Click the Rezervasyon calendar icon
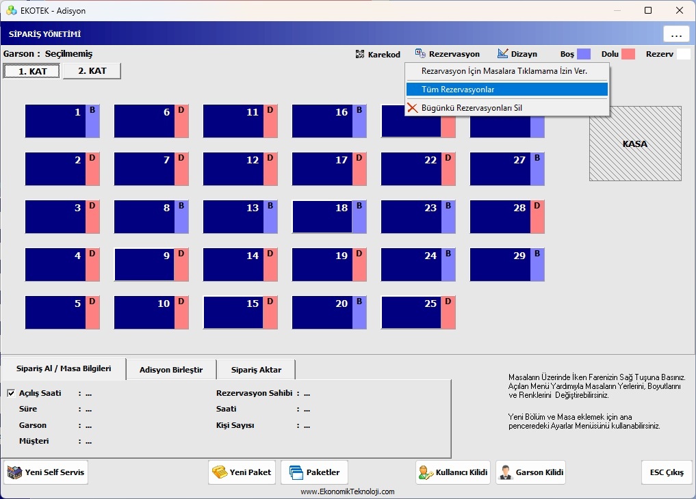The width and height of the screenshot is (696, 499). coord(420,53)
